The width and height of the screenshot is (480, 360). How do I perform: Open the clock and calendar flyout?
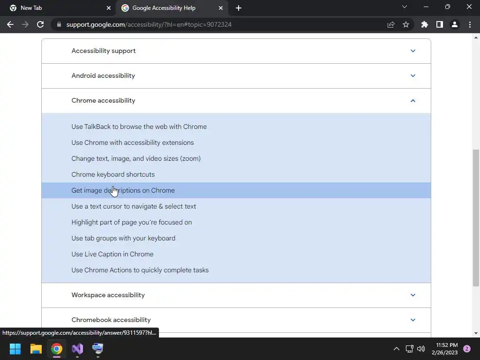coord(445,349)
